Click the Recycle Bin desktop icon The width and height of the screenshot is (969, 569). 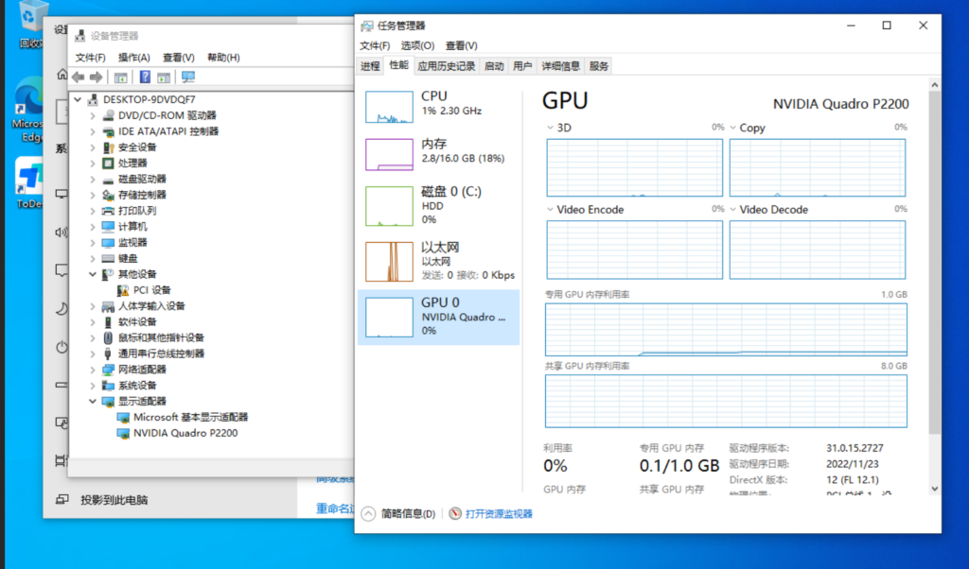tap(31, 24)
